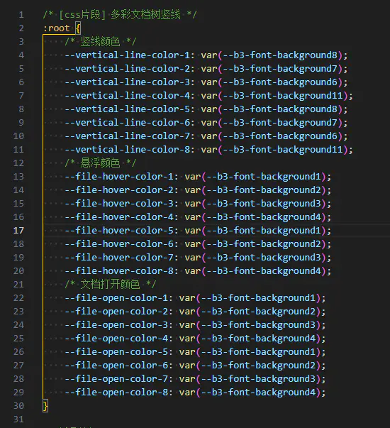Click value "--b3-font-background1" on line 22
This screenshot has height=428, width=390.
(x=258, y=298)
